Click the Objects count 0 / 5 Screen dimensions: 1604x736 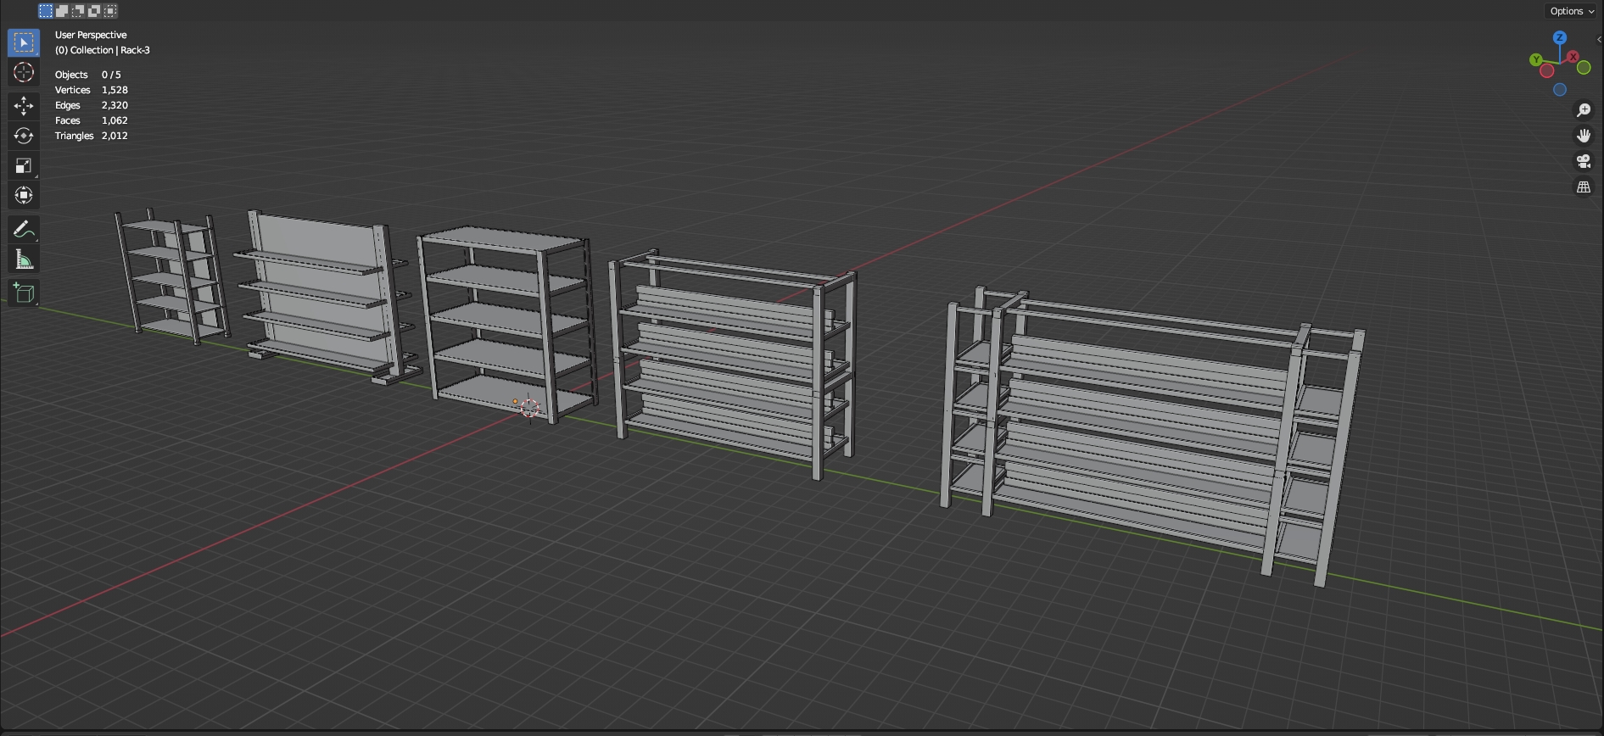pos(111,75)
